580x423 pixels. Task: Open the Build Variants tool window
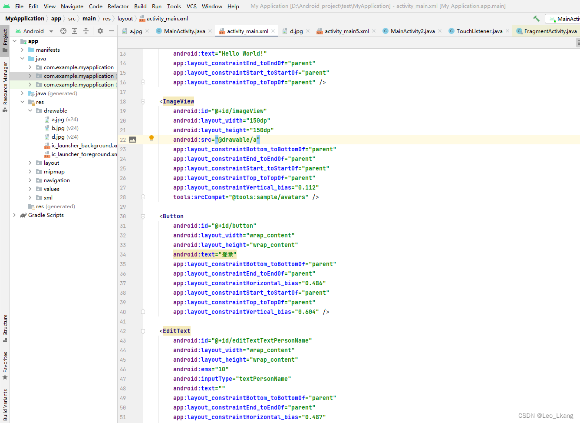(5, 404)
